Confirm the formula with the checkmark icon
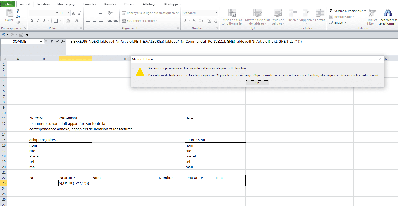The image size is (398, 206). pos(57,41)
